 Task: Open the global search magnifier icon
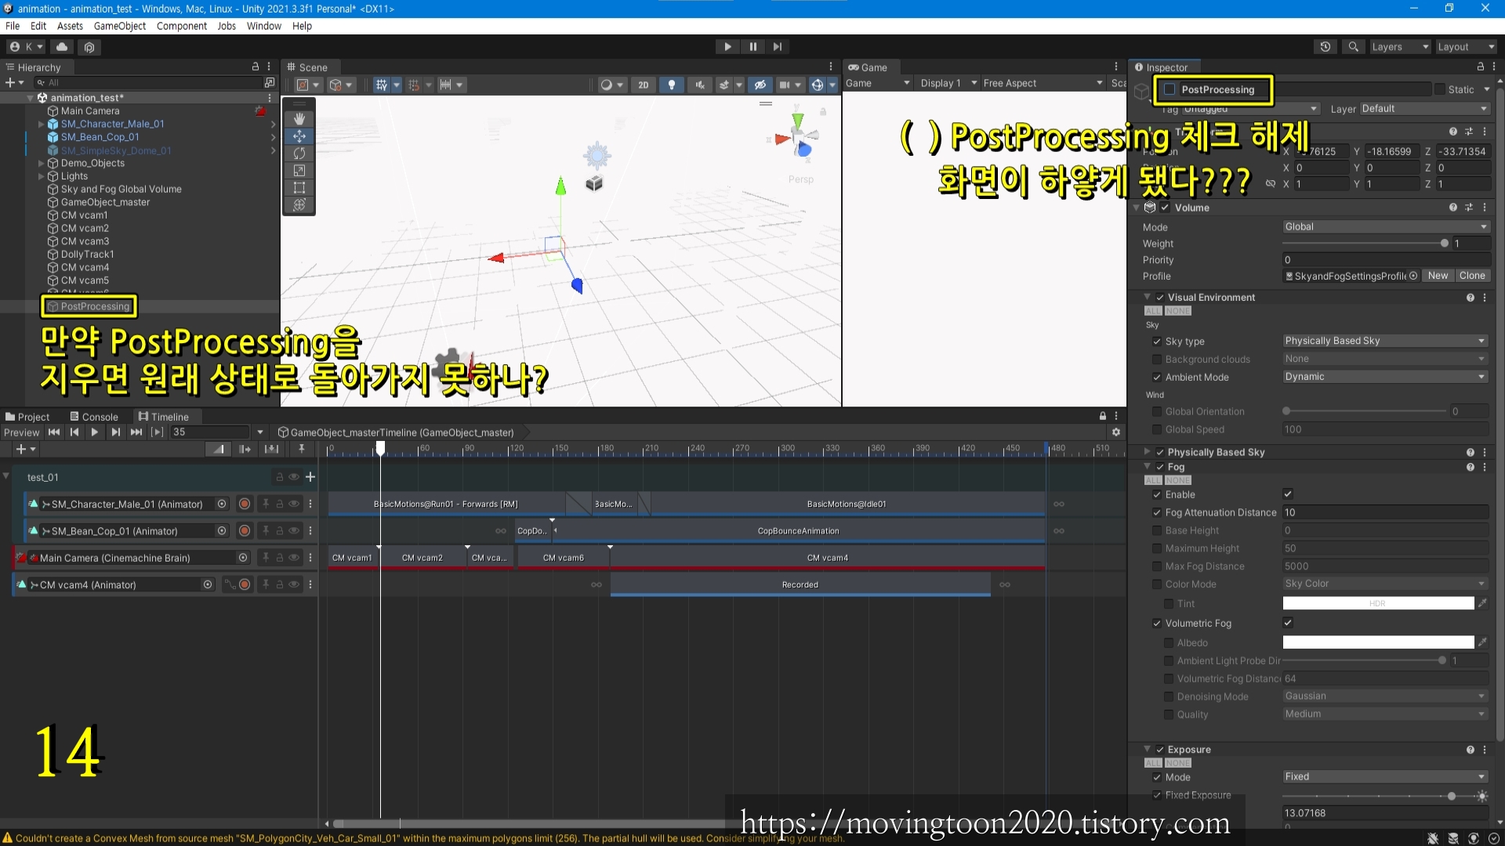[x=1353, y=47]
